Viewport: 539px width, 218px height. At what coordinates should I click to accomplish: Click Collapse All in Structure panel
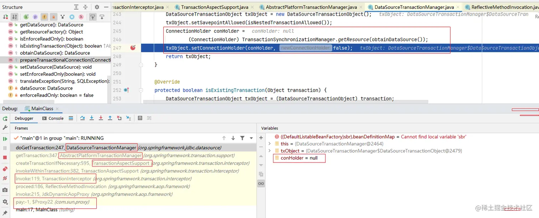point(86,7)
